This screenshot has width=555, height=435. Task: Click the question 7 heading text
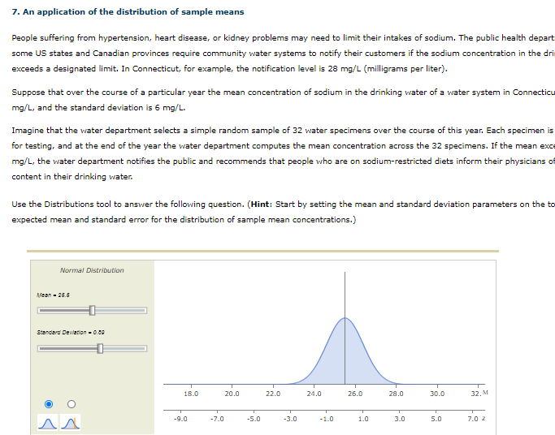[x=128, y=12]
